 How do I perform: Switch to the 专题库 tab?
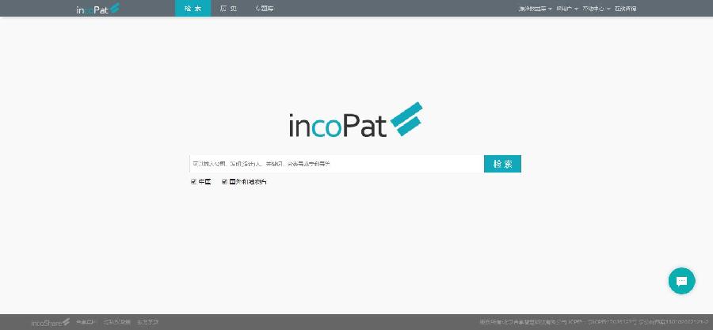pyautogui.click(x=264, y=9)
